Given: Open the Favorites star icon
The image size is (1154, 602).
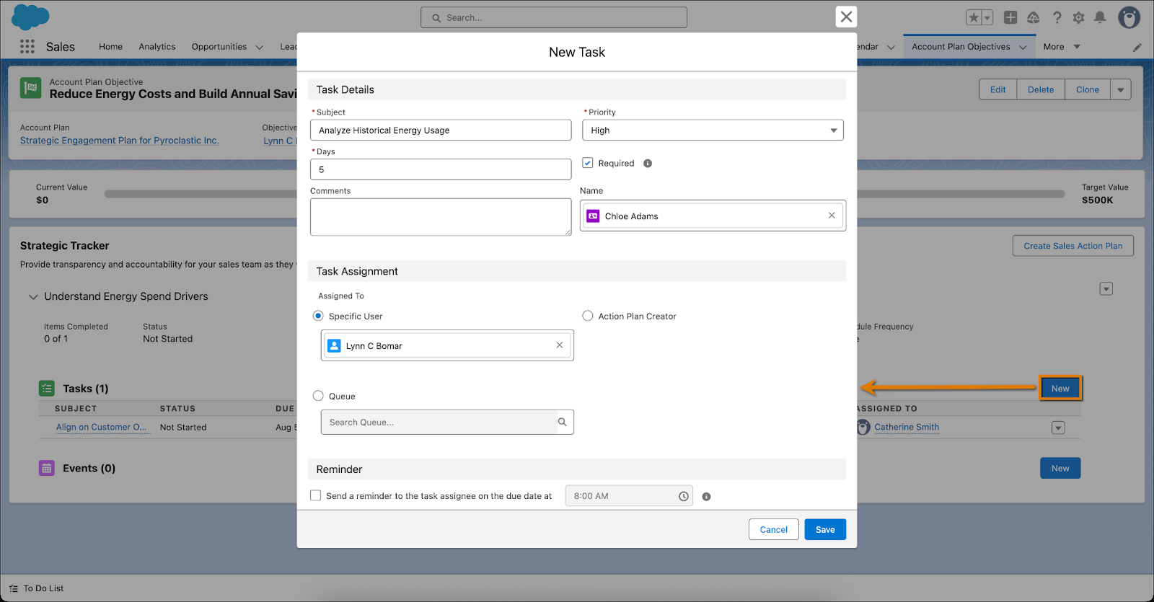Looking at the screenshot, I should tap(974, 17).
